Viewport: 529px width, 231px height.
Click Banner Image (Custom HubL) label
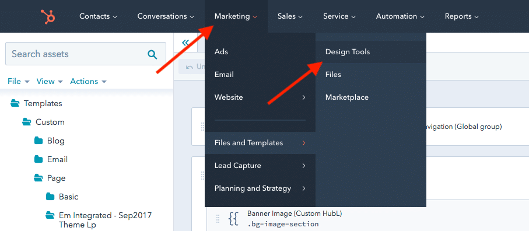point(295,213)
